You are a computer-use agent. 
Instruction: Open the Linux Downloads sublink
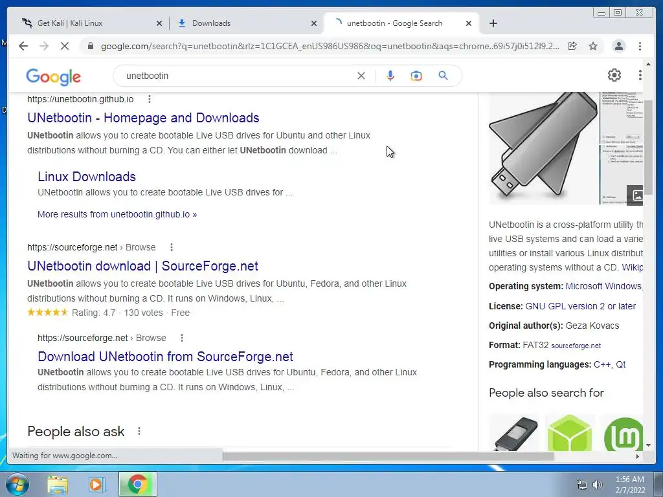tap(87, 177)
